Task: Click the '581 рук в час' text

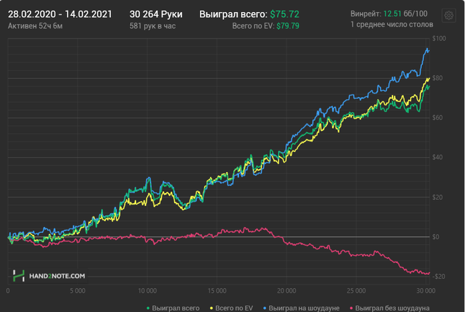Action: pos(152,26)
